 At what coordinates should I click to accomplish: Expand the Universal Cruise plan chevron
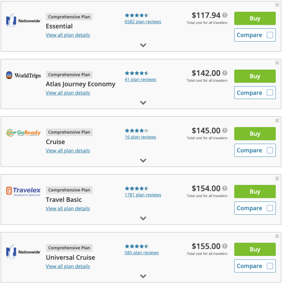click(143, 276)
